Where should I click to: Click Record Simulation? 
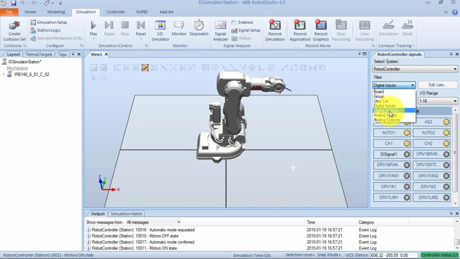pos(274,31)
